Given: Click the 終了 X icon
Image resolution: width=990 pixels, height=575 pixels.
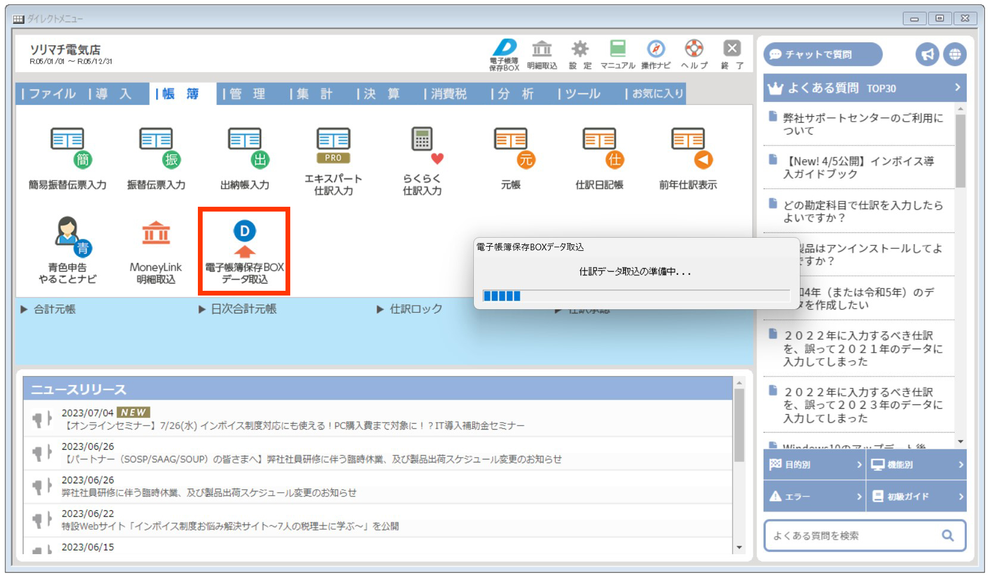Looking at the screenshot, I should coord(732,55).
